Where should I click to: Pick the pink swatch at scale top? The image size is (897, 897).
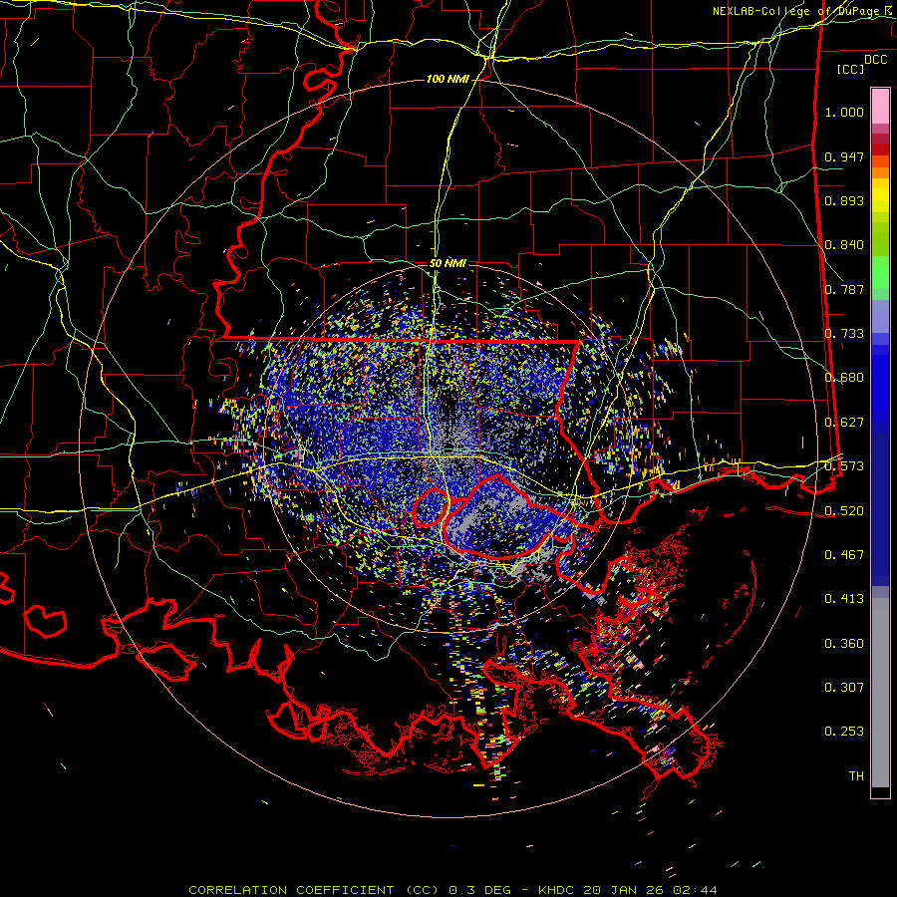click(880, 106)
